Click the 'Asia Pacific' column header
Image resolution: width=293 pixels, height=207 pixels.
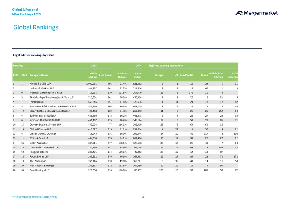pyautogui.click(x=186, y=75)
